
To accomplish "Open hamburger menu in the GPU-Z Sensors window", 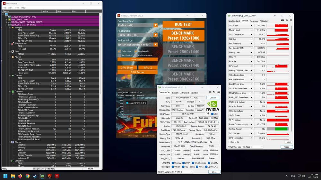I will (x=291, y=20).
